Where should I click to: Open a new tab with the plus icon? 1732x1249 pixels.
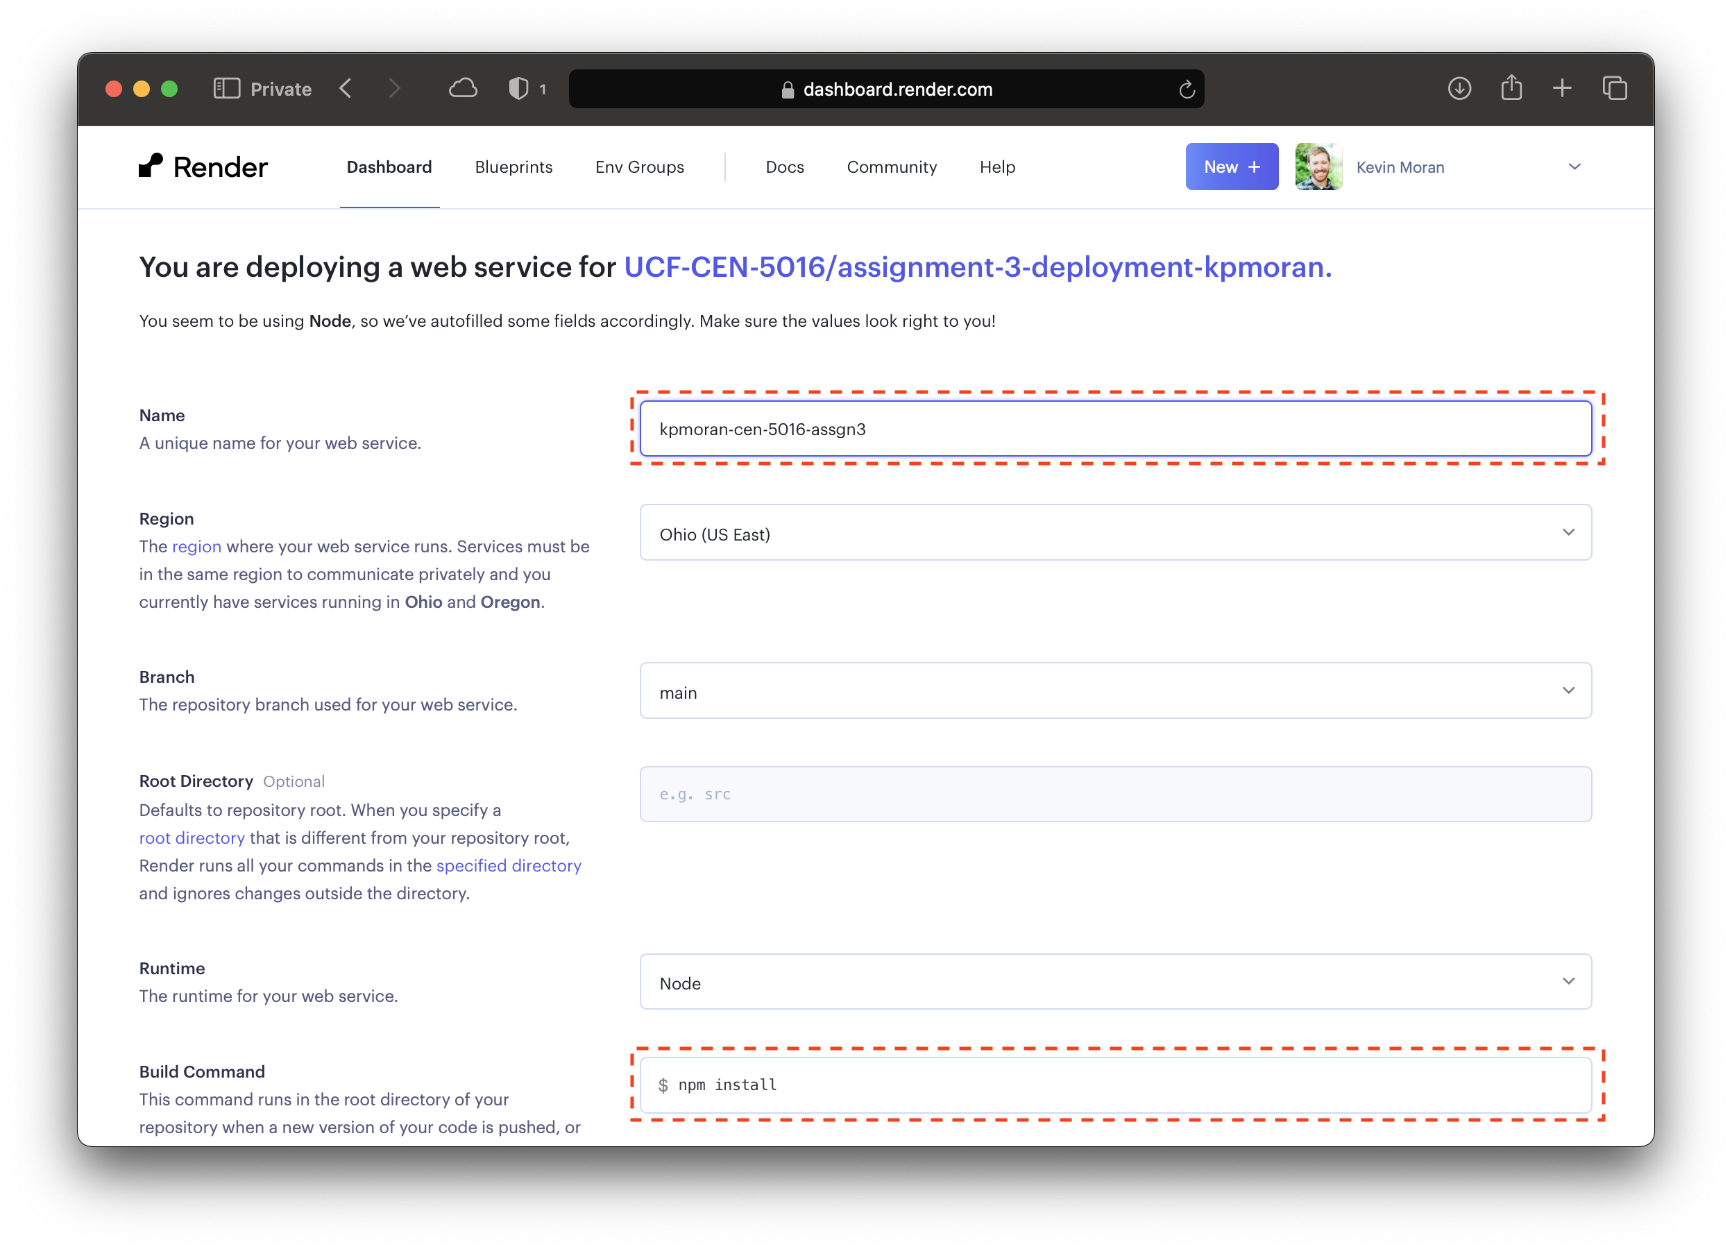click(1563, 89)
